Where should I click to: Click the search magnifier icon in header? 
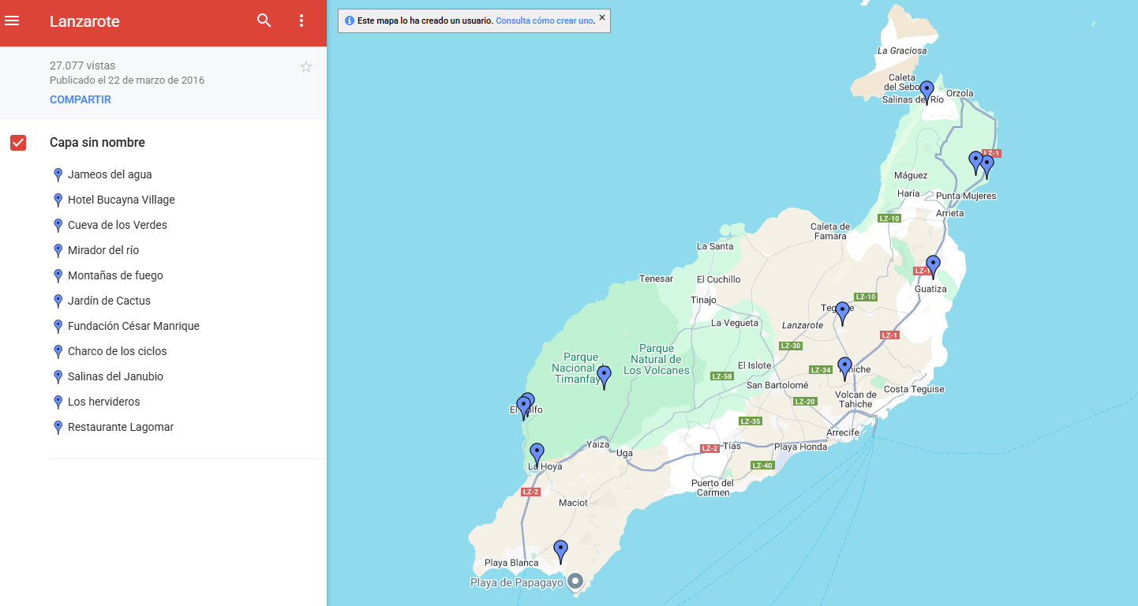(x=264, y=21)
